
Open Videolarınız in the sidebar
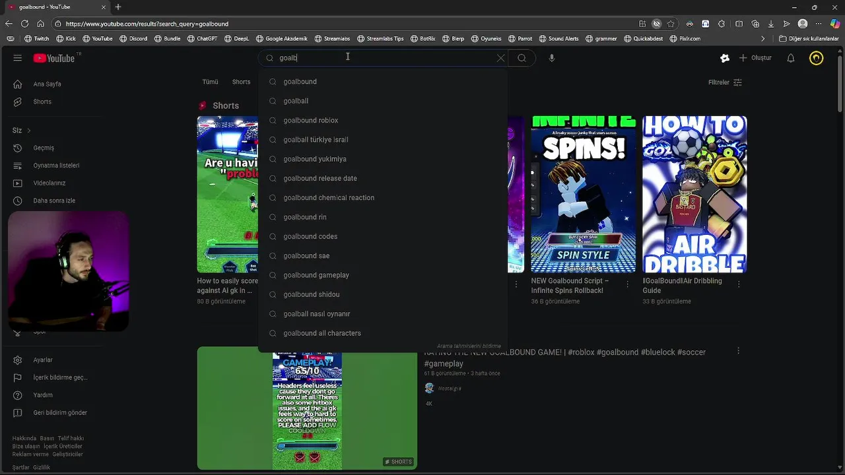coord(50,183)
